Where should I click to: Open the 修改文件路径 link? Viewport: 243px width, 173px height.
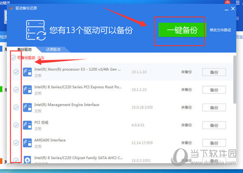point(220,30)
